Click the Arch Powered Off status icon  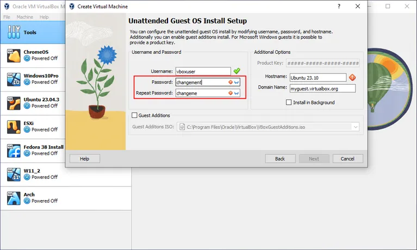[27, 201]
